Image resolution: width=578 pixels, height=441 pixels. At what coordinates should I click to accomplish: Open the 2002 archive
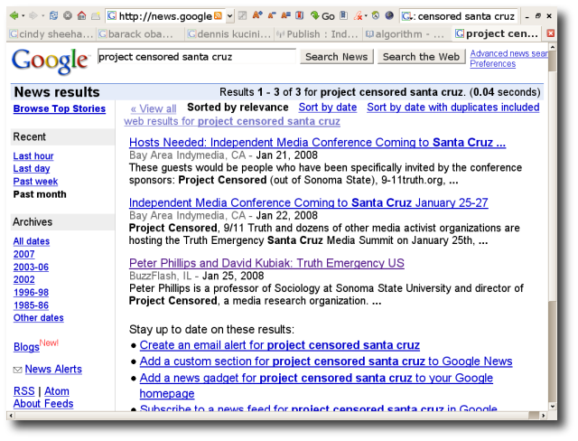24,279
